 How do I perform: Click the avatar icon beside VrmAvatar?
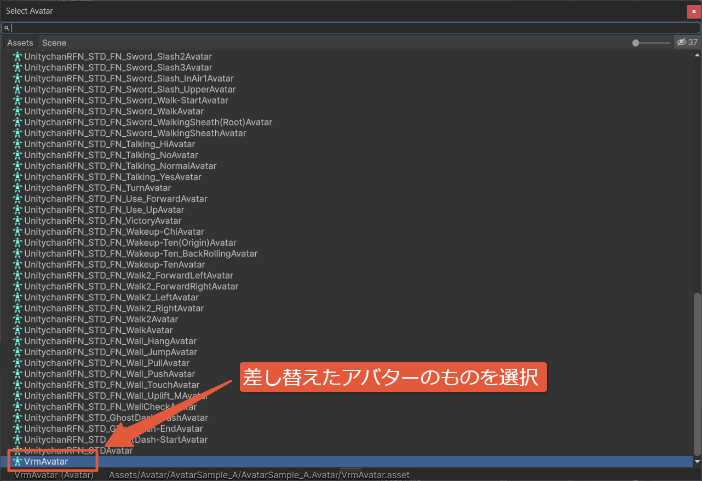pos(18,461)
